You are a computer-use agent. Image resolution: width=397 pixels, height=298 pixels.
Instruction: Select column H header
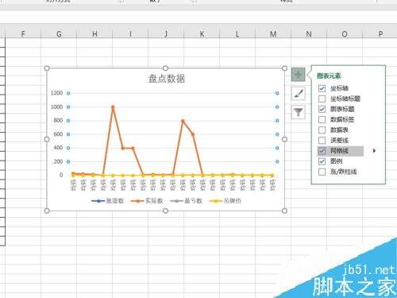point(94,34)
